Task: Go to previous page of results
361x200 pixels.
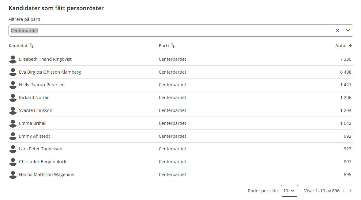Action: [344, 191]
